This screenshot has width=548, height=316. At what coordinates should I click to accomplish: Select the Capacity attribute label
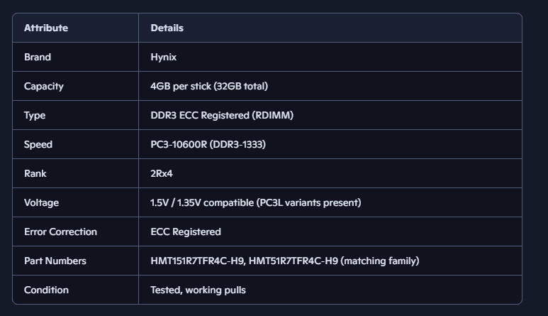click(44, 86)
